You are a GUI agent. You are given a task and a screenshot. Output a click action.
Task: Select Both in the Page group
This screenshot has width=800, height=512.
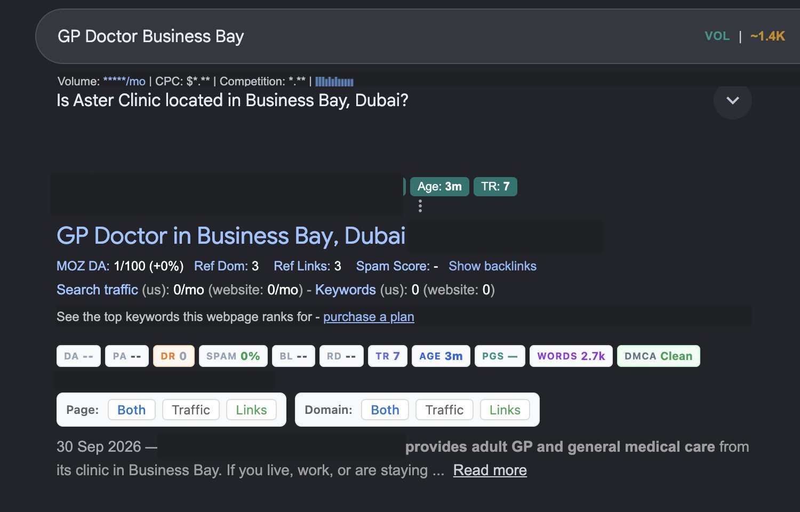pos(132,410)
